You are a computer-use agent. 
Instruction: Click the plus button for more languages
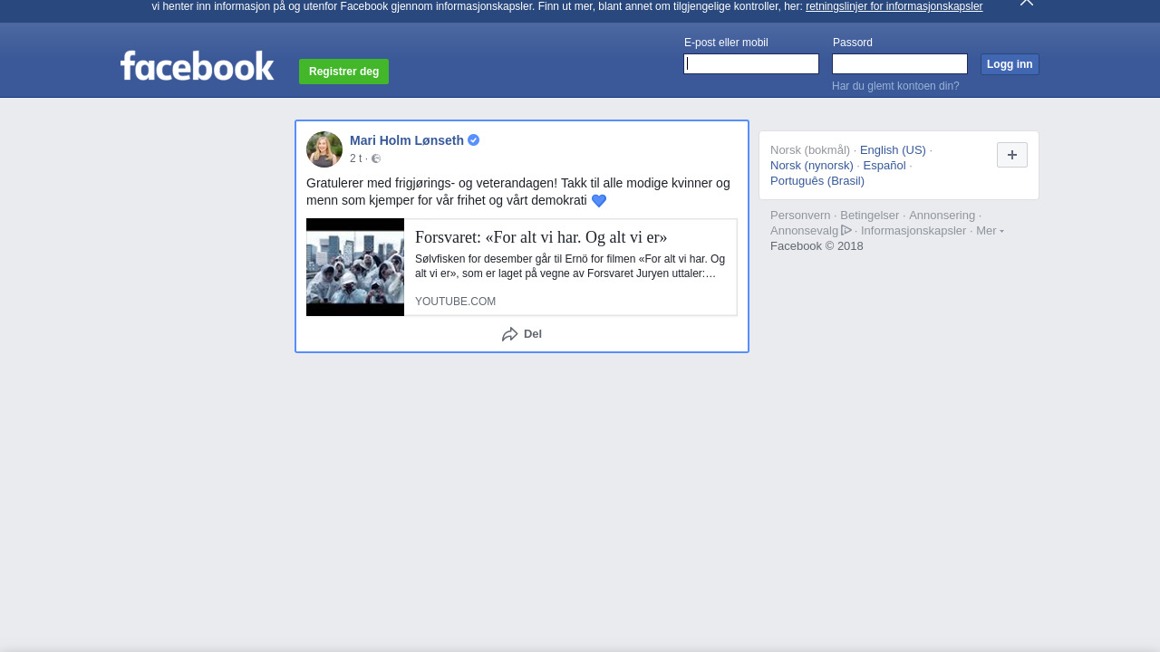(x=1011, y=155)
